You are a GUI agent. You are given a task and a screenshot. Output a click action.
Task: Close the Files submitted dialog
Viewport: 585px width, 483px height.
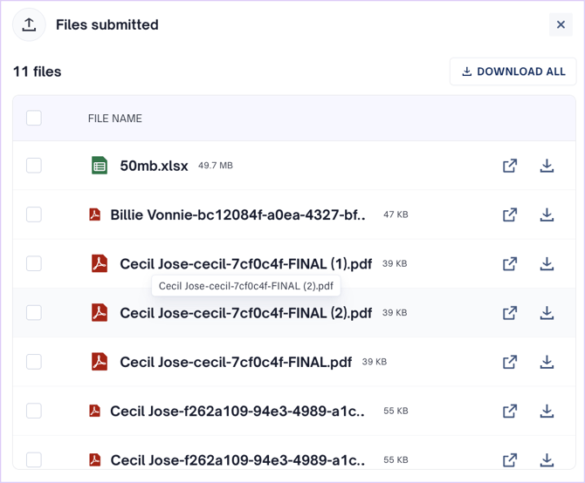tap(561, 25)
